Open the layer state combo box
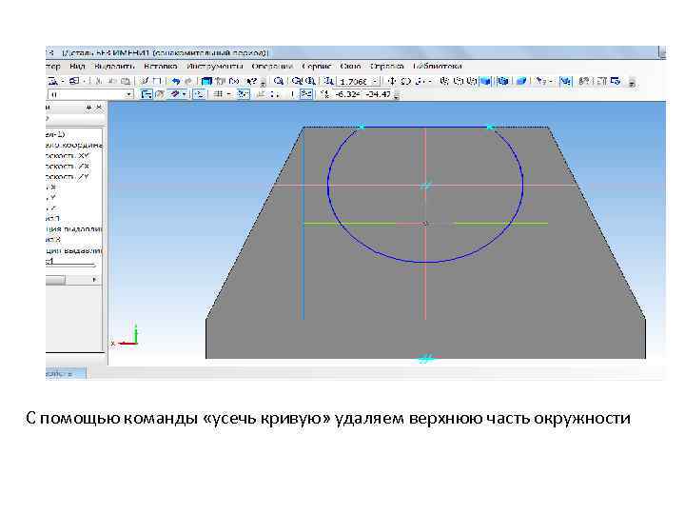 coord(90,94)
